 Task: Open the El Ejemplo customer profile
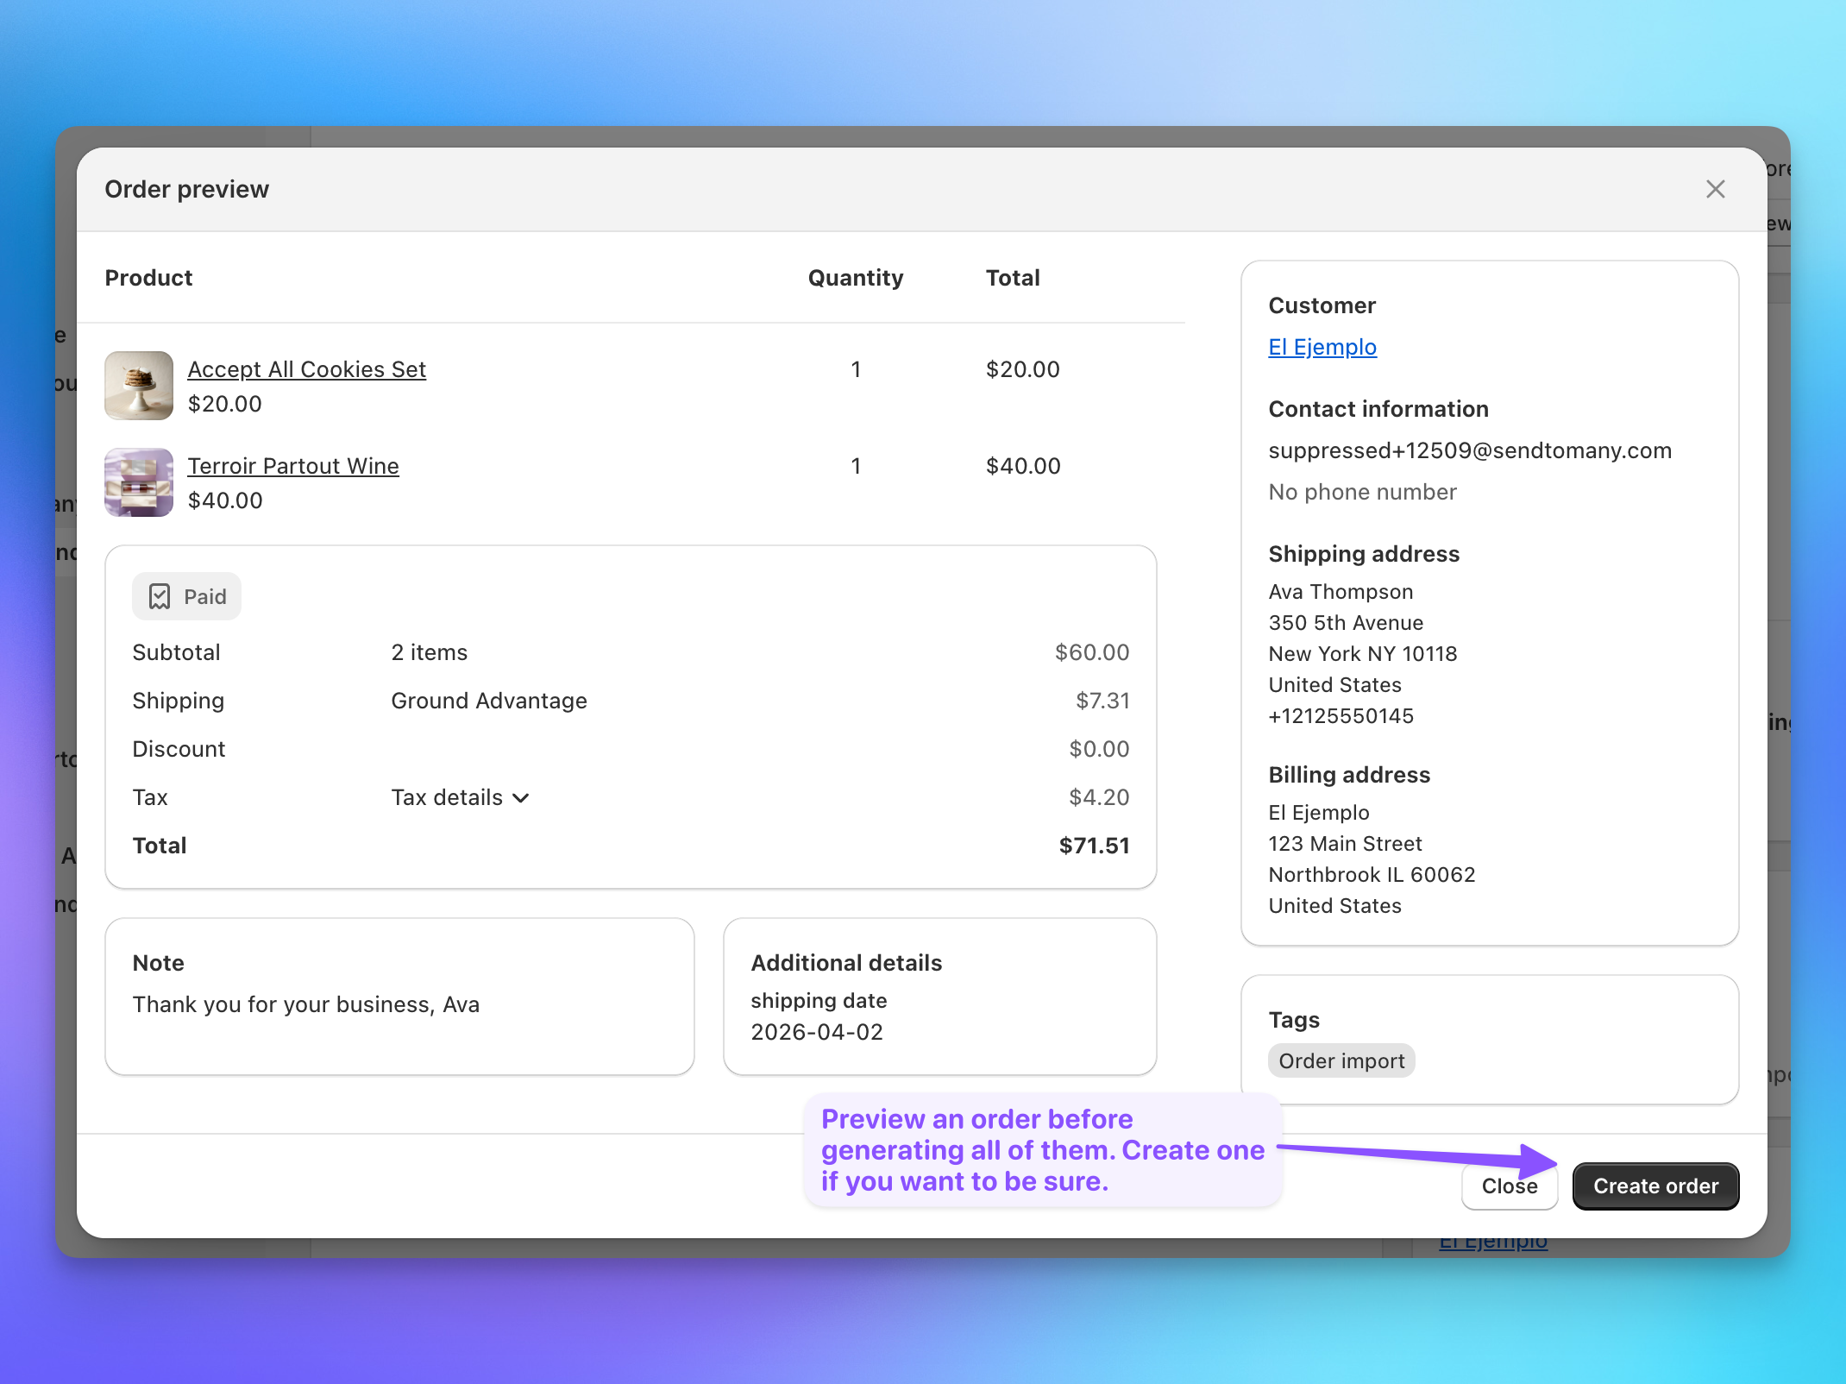pyautogui.click(x=1322, y=347)
